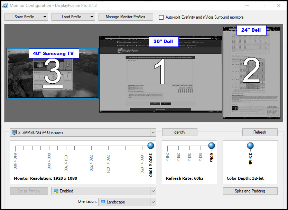Expand the Orientation dropdown
Screen dimensions: 288x210
pyautogui.click(x=153, y=202)
